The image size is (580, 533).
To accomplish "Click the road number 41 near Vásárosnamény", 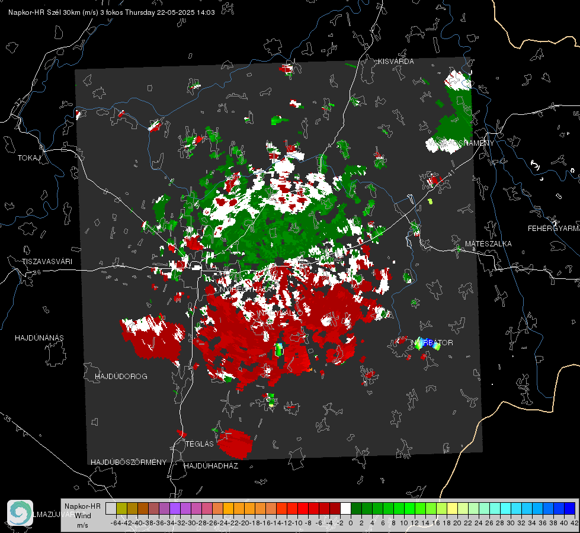I will point(451,172).
